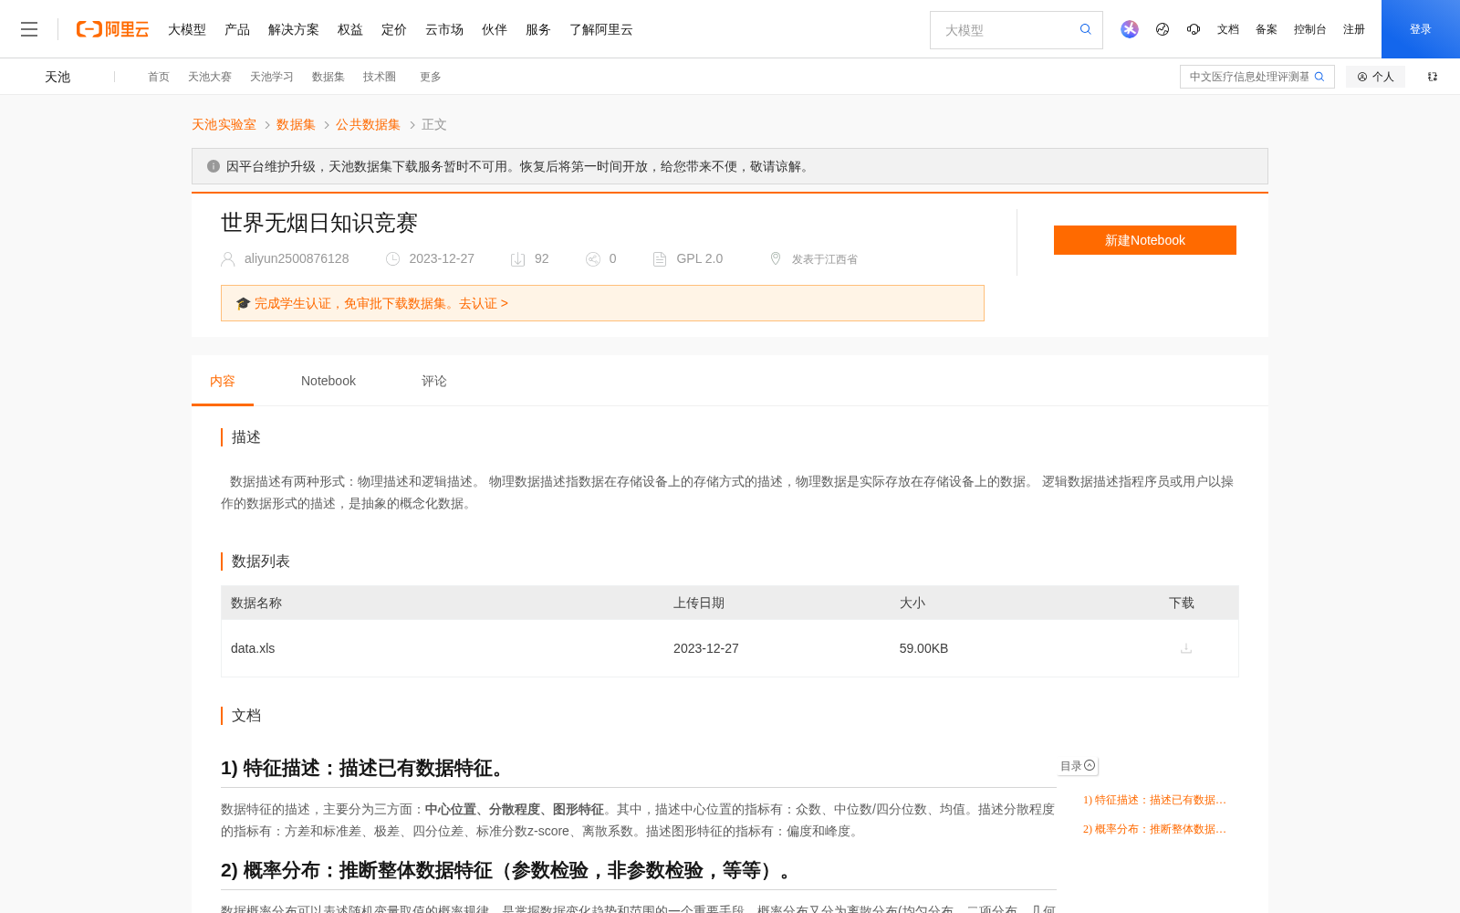This screenshot has height=913, width=1460.
Task: Open the 云市场 menu
Action: click(x=444, y=29)
